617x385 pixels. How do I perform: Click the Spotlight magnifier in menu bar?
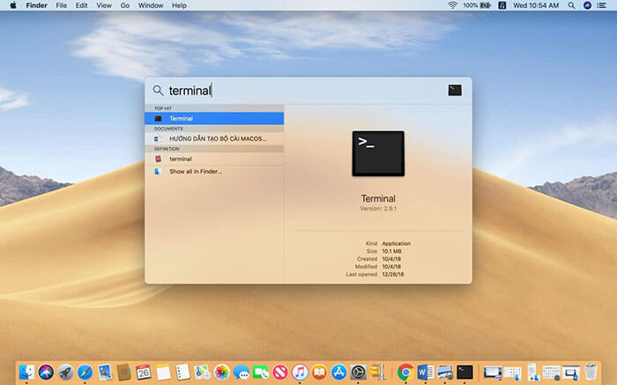[x=573, y=5]
